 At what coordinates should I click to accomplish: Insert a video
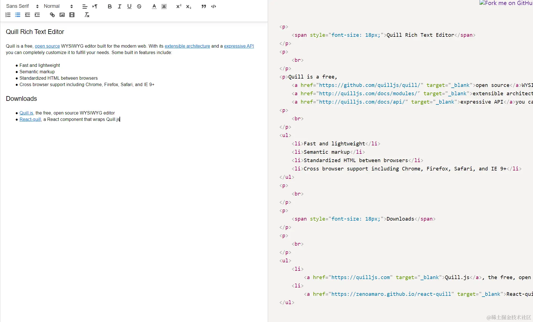(72, 15)
